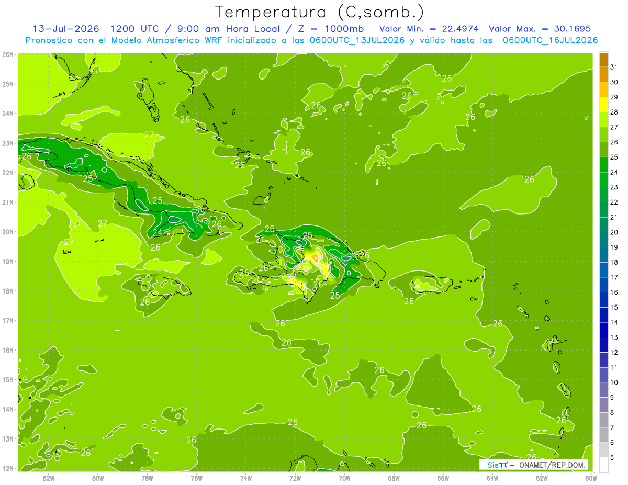628x485 pixels.
Task: Click the '62W' longitude axis label
Action: (542, 478)
